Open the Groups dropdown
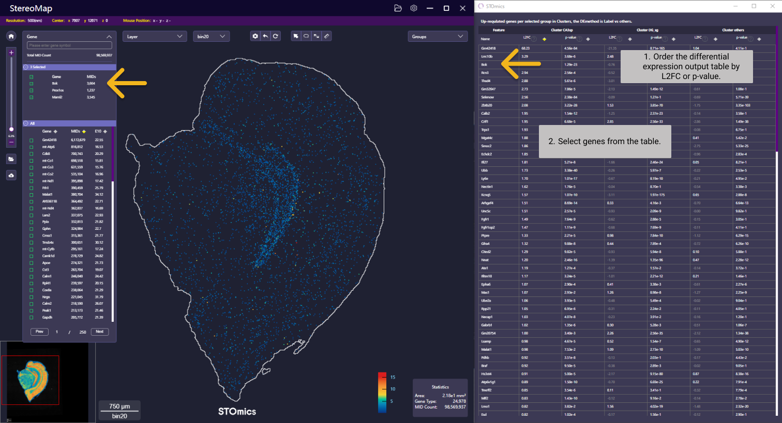The width and height of the screenshot is (782, 423). point(438,37)
